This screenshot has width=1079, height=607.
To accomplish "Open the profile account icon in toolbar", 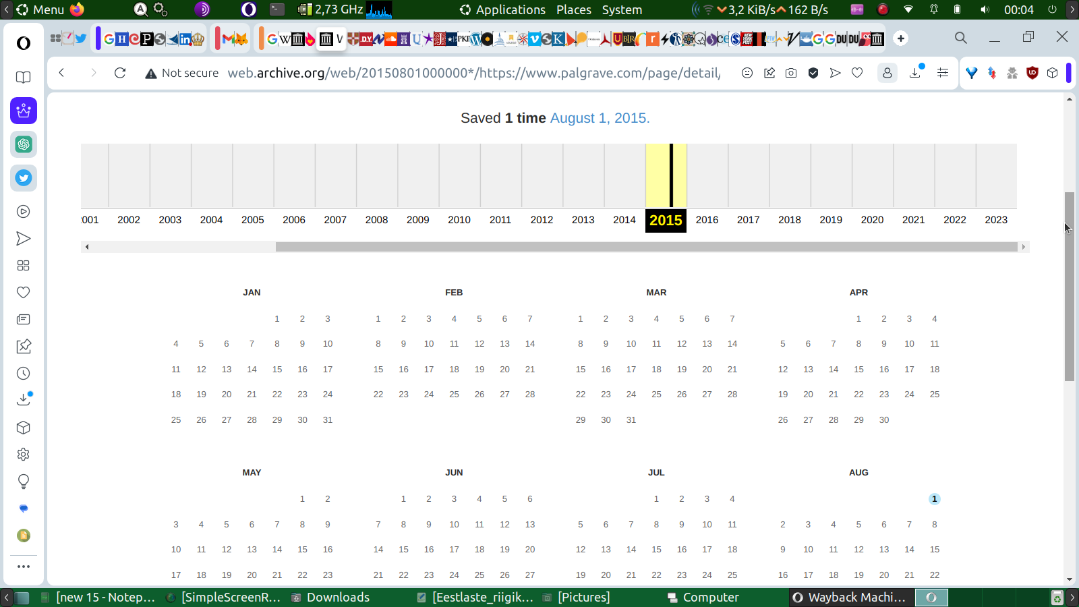I will [x=887, y=73].
